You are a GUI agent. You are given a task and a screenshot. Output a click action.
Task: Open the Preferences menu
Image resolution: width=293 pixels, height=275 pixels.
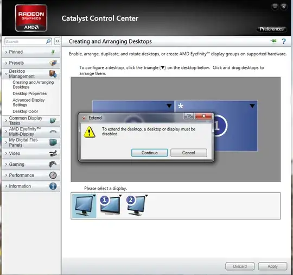pyautogui.click(x=271, y=29)
